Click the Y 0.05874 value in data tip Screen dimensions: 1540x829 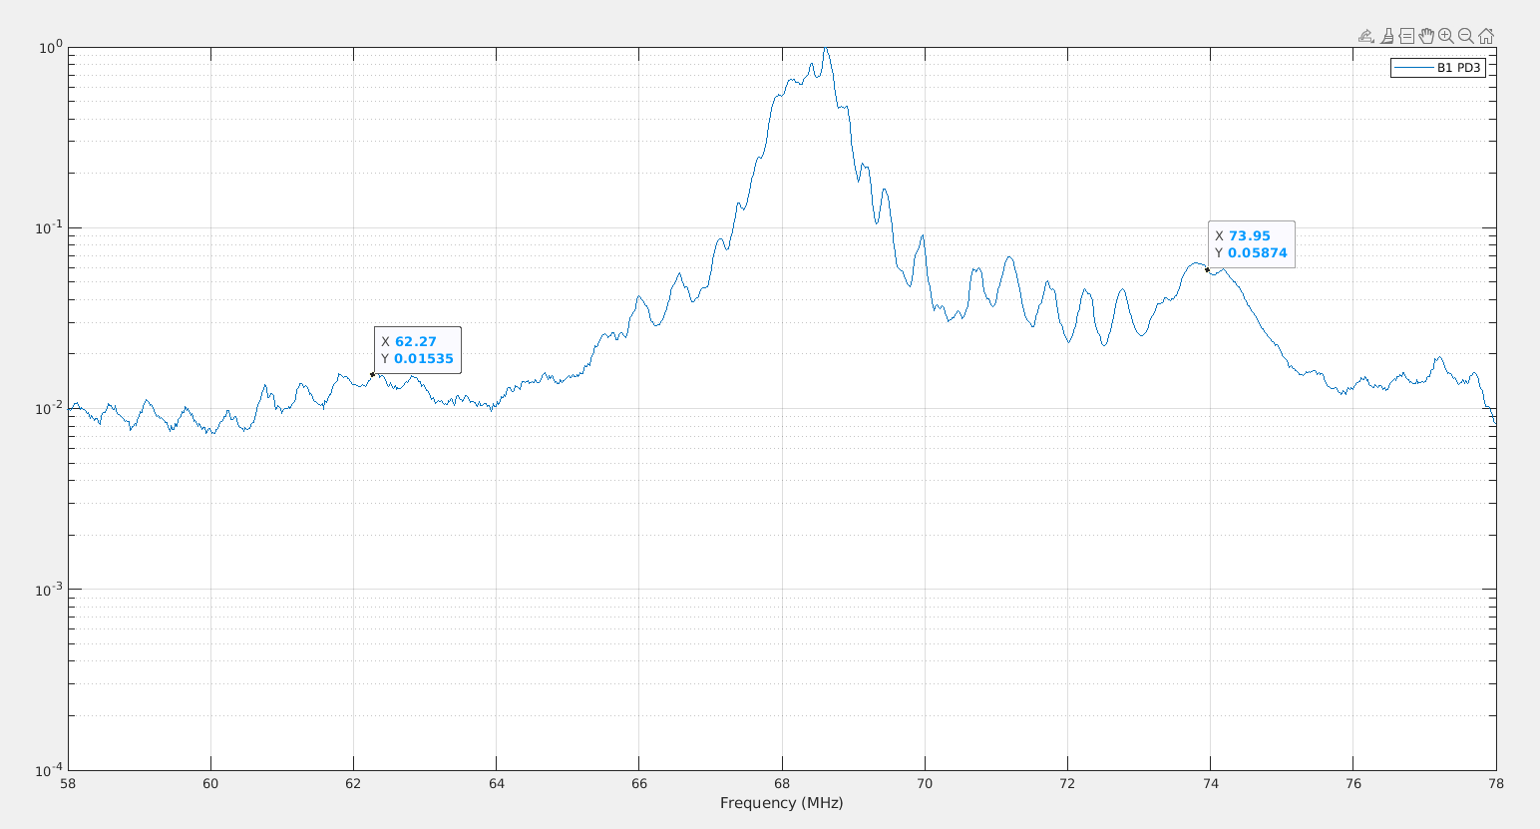1258,253
